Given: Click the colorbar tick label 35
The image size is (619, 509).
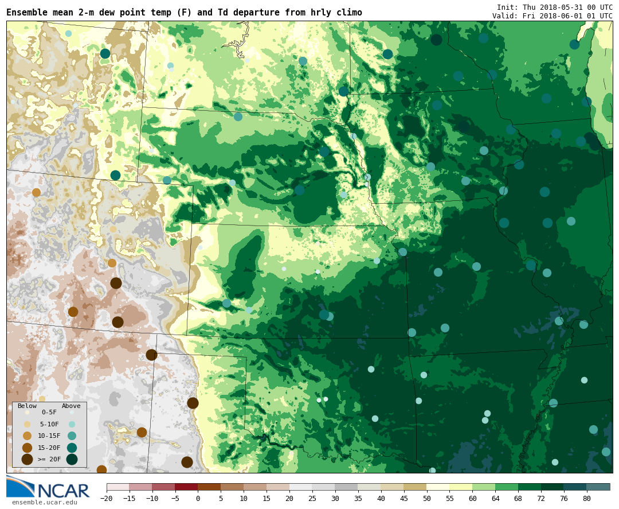Looking at the screenshot, I should click(x=358, y=498).
